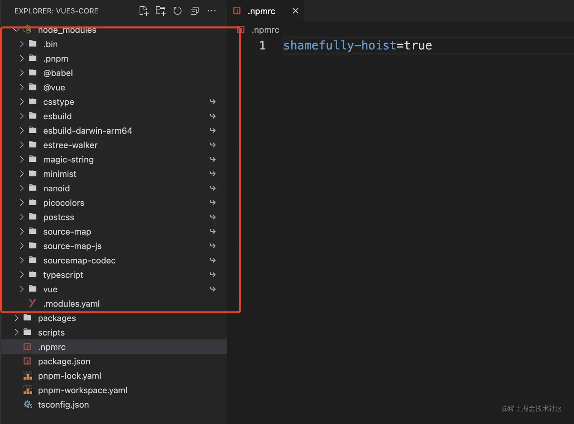Screen dimensions: 574x424
Task: Refresh the Explorer file tree
Action: 177,11
